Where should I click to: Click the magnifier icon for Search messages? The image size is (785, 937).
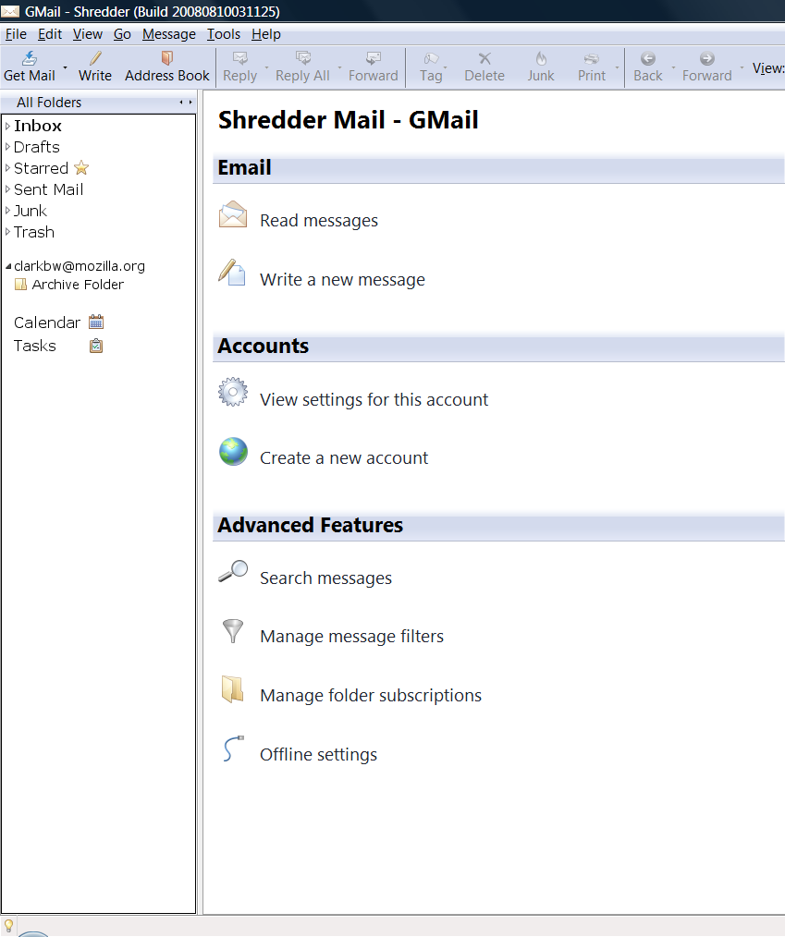pyautogui.click(x=233, y=571)
